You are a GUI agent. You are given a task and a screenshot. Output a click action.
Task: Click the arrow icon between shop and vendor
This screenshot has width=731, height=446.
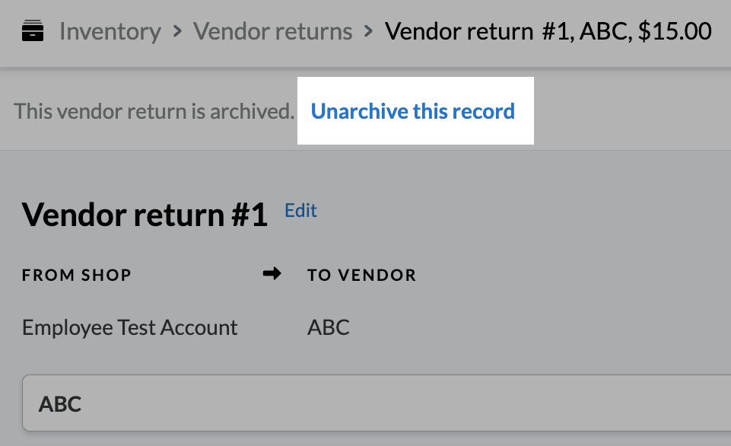pos(272,274)
